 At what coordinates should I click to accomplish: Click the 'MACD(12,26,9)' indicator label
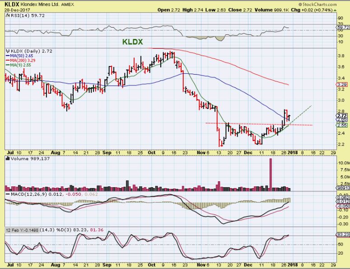pos(29,194)
